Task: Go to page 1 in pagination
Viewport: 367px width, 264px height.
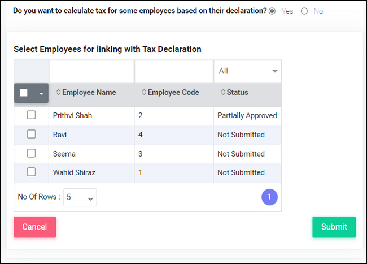Action: (269, 197)
